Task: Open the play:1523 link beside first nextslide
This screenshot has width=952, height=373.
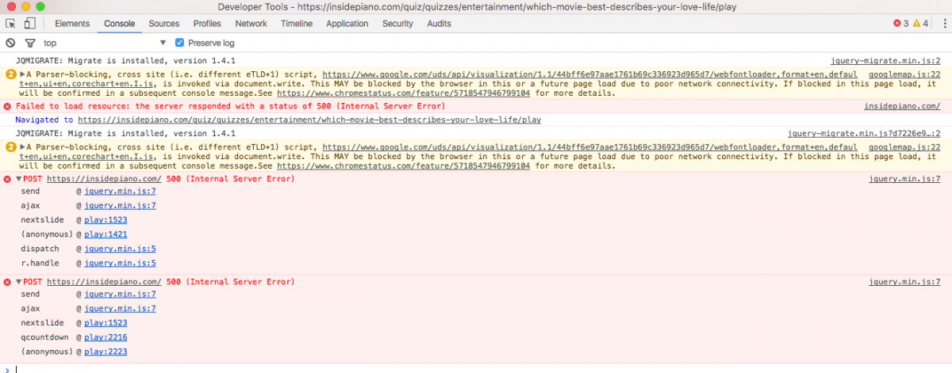Action: (106, 220)
